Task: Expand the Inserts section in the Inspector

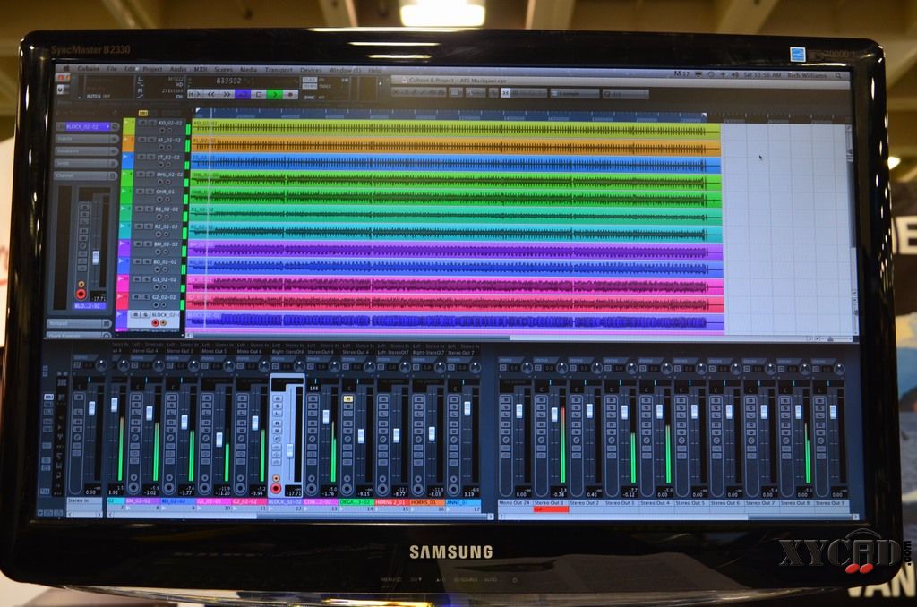Action: (87, 139)
